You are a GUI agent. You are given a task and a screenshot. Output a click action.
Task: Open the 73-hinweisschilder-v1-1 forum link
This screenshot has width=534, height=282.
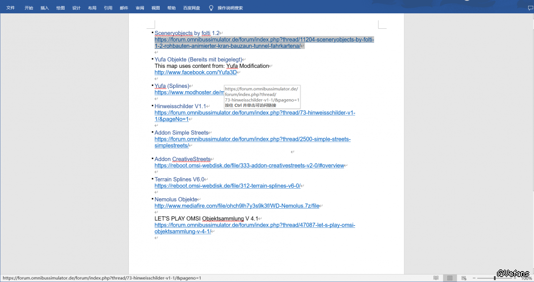pos(255,116)
